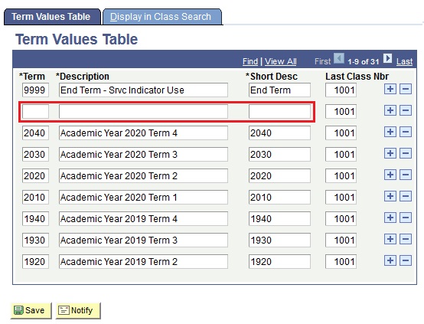Remove the blank highlighted row
424x324 pixels.
pyautogui.click(x=406, y=110)
